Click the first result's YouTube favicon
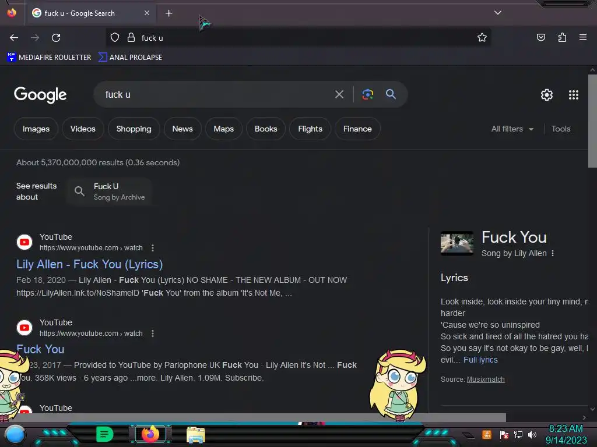Screen dimensions: 597x447 pos(24,242)
